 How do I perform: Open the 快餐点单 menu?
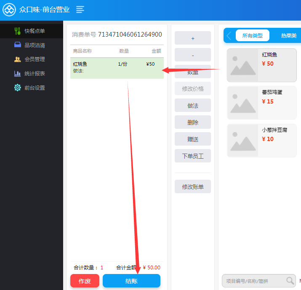32,31
